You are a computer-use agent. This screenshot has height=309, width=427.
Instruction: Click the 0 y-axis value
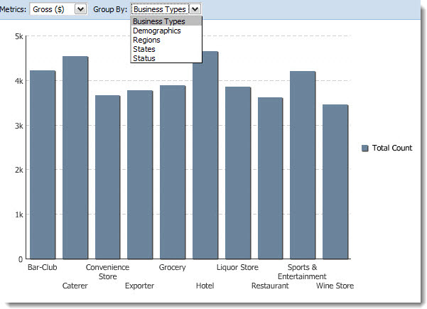[x=21, y=259]
